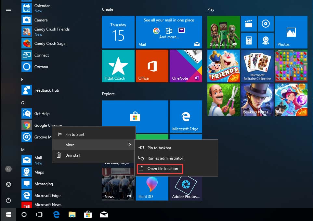Open the webcam Camera small tile
The width and height of the screenshot is (313, 221).
[x=266, y=41]
